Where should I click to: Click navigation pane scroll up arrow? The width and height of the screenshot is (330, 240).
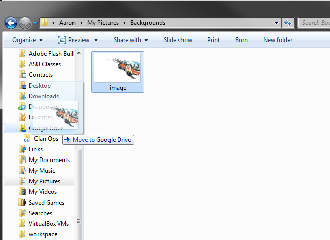click(x=79, y=53)
